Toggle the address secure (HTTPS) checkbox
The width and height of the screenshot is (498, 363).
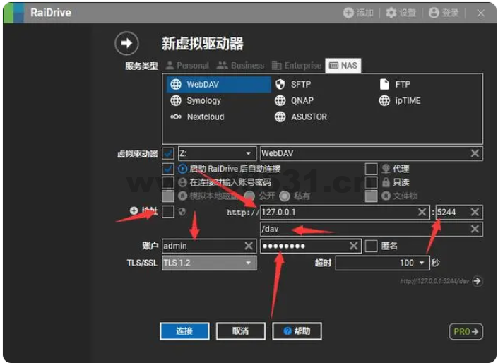point(168,211)
